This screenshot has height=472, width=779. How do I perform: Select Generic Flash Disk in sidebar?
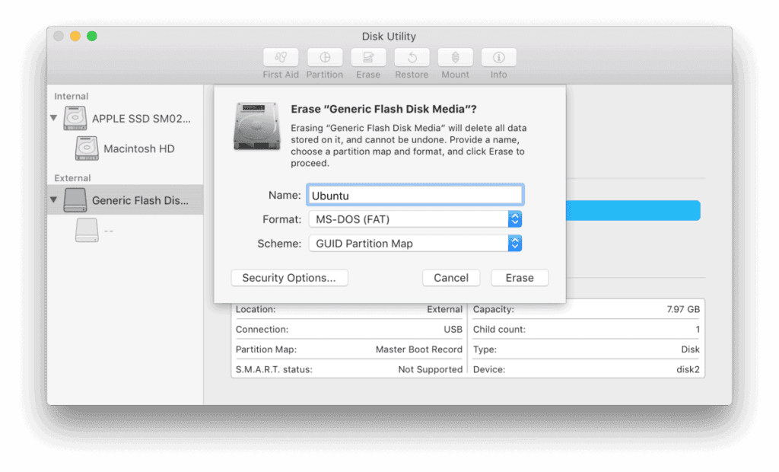(140, 200)
